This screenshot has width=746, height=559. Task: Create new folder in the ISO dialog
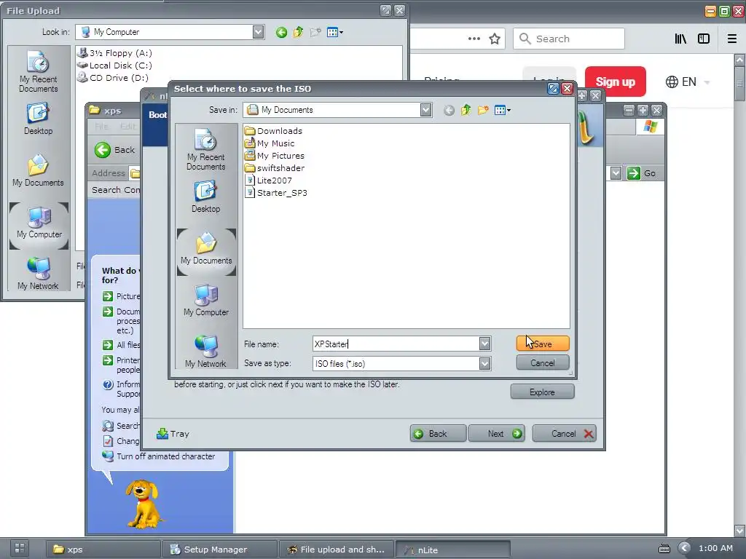483,111
